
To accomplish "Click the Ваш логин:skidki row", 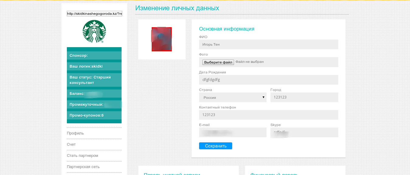I will coord(94,66).
